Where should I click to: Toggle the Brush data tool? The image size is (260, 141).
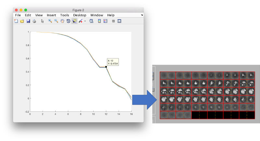(80, 21)
